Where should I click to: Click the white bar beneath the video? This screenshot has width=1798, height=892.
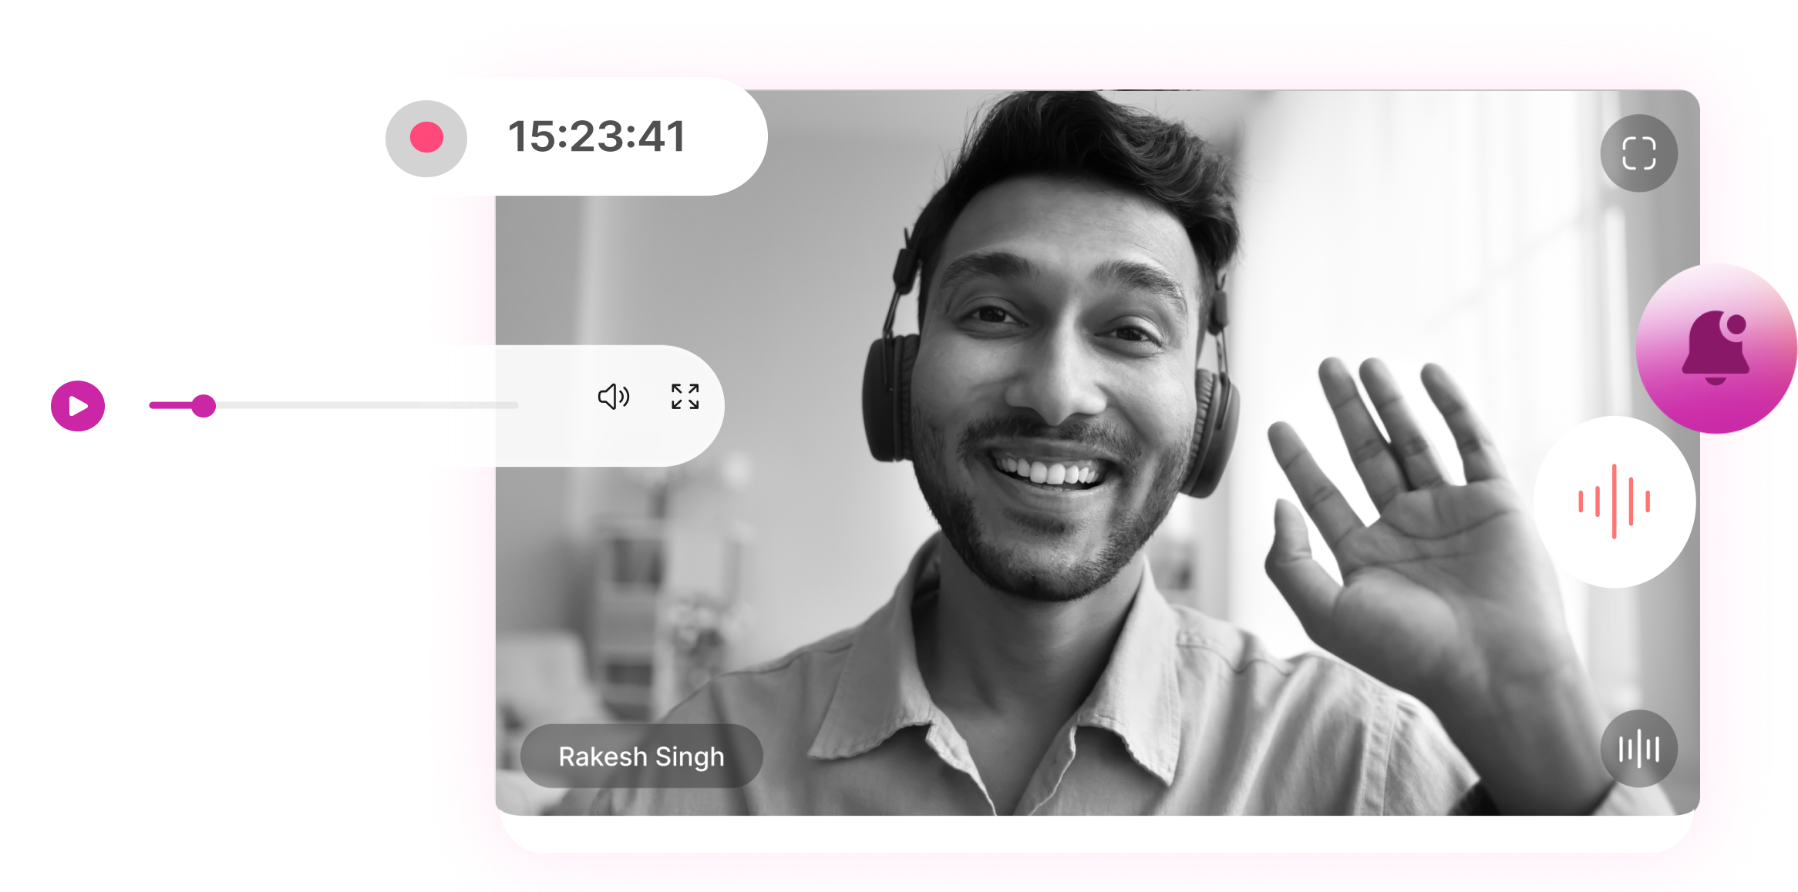(1095, 833)
